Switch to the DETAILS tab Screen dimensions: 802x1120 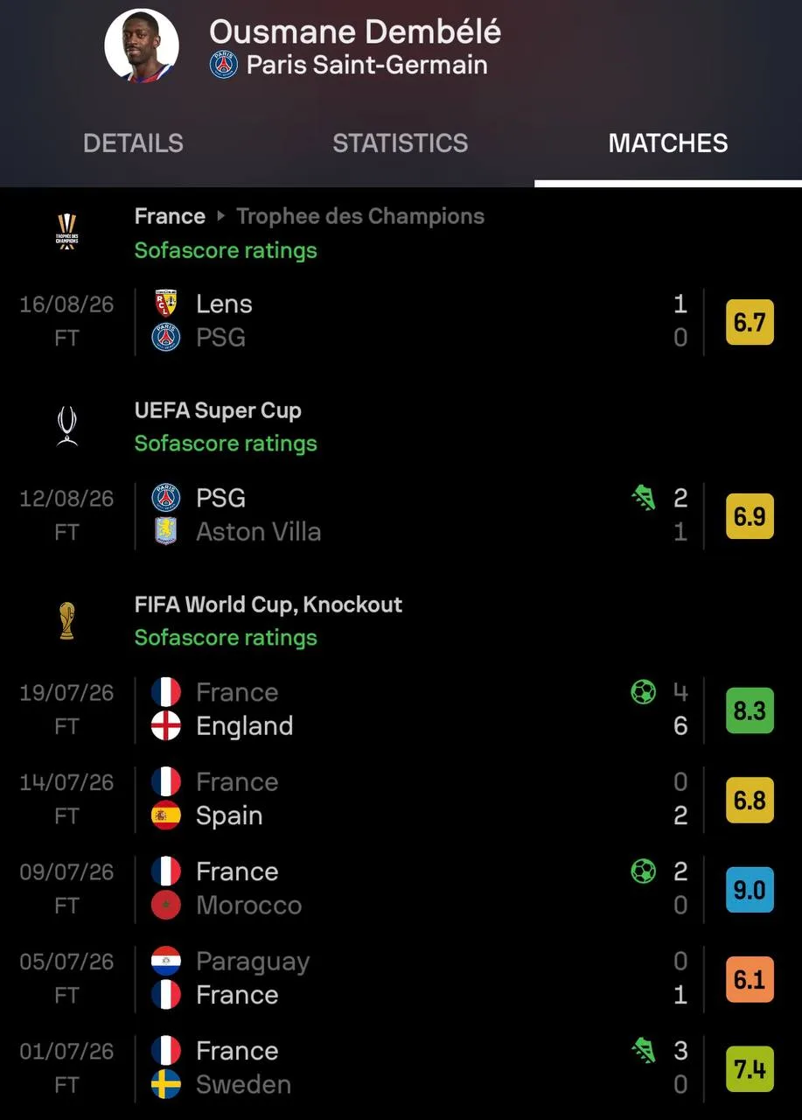133,143
